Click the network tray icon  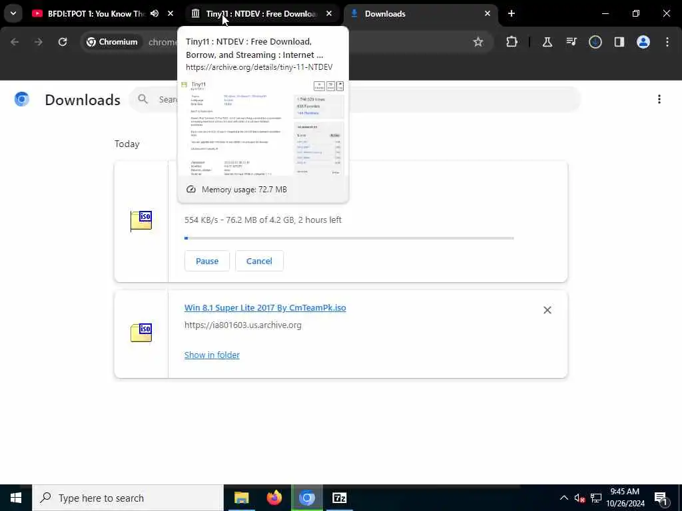pos(596,498)
